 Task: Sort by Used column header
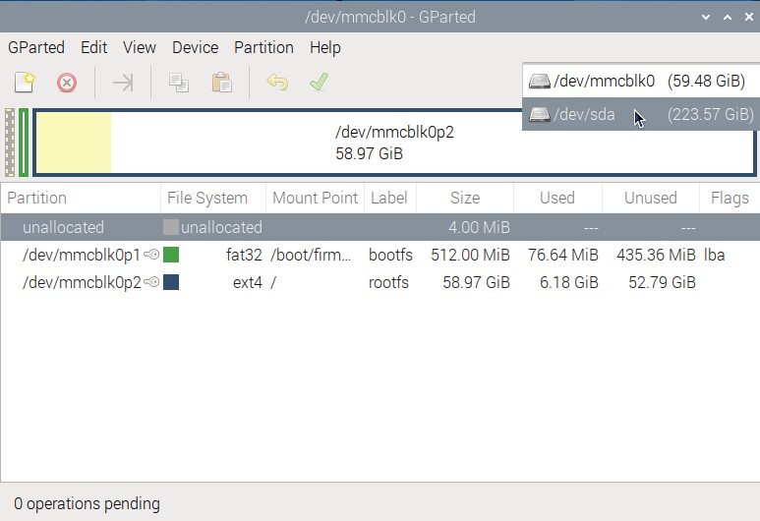(x=557, y=198)
